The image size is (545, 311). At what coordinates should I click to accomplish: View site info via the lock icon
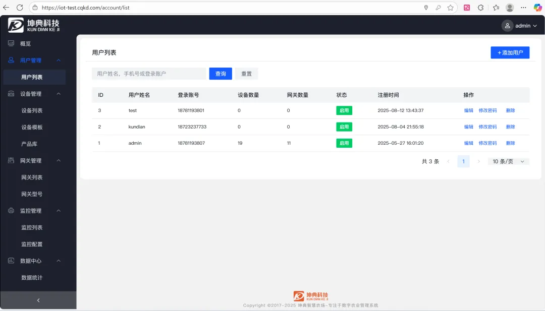35,7
